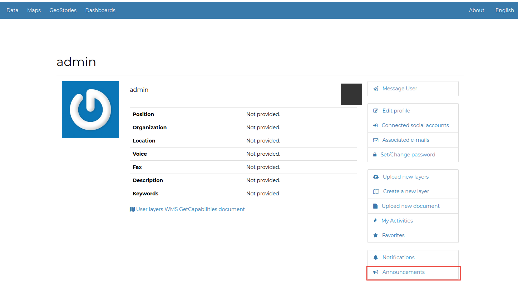Open the My Activities link
This screenshot has height=285, width=518.
[x=397, y=221]
